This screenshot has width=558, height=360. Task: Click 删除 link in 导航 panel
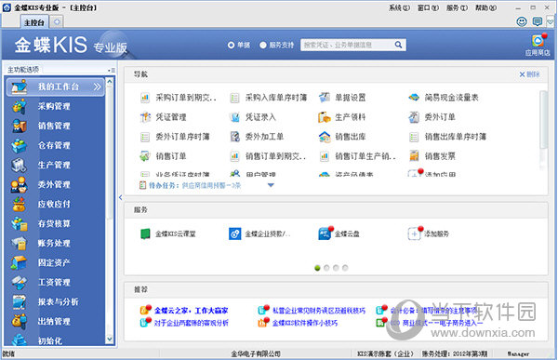pos(529,74)
